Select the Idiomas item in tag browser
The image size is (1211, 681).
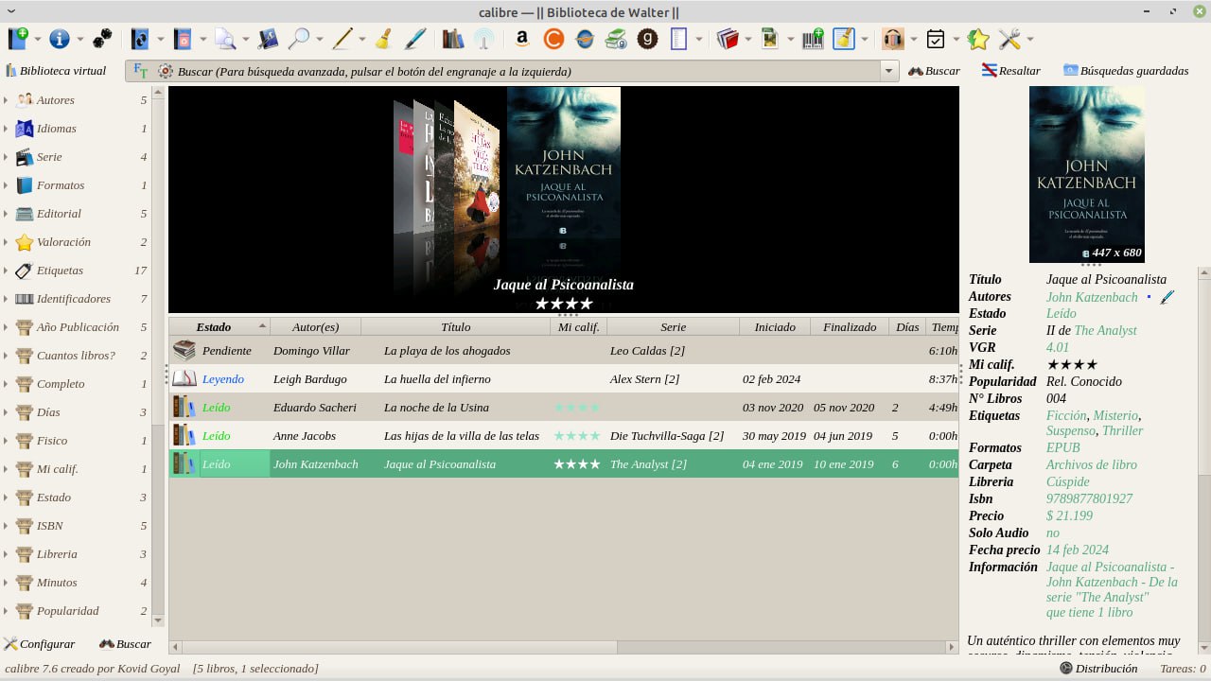point(57,129)
